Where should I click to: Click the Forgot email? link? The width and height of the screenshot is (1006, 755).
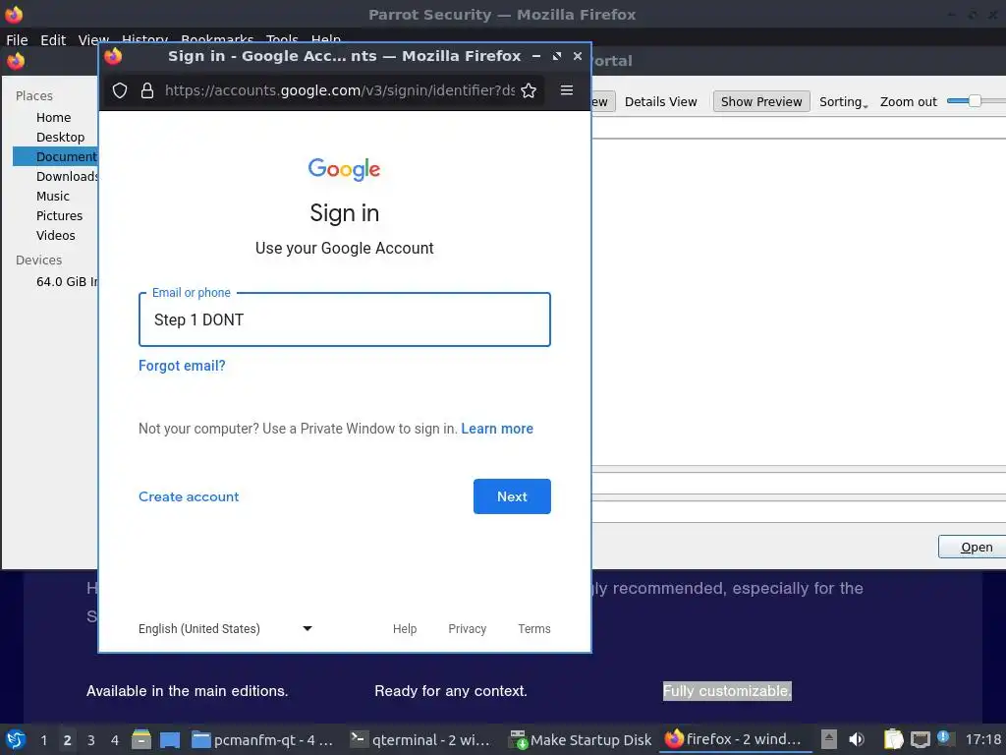pyautogui.click(x=182, y=366)
